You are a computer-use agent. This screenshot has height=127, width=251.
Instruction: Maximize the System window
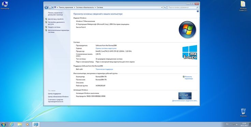pos(193,4)
